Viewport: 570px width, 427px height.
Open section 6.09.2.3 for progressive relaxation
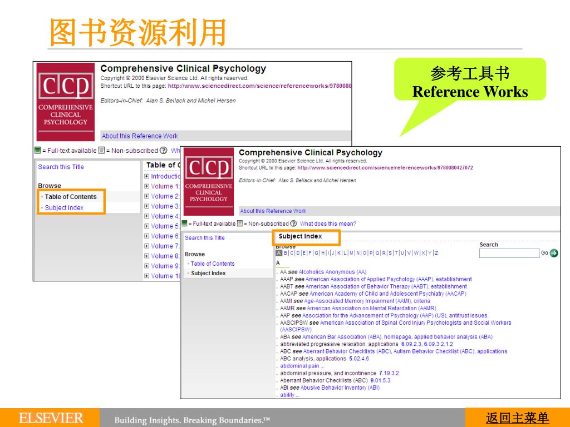coord(411,344)
